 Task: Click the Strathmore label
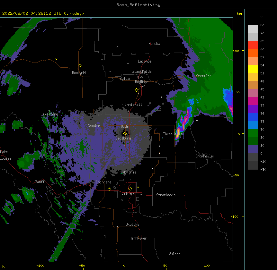tap(166, 195)
